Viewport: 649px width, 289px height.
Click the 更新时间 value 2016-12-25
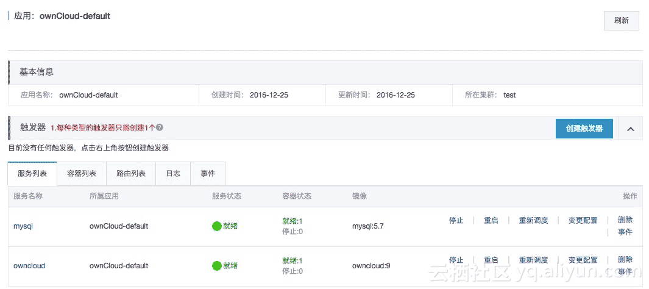(x=395, y=95)
